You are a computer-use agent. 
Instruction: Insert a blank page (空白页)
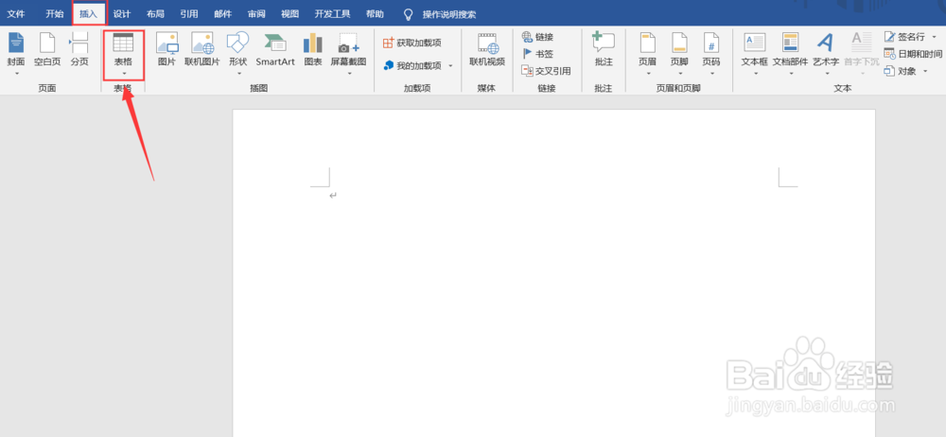[47, 51]
